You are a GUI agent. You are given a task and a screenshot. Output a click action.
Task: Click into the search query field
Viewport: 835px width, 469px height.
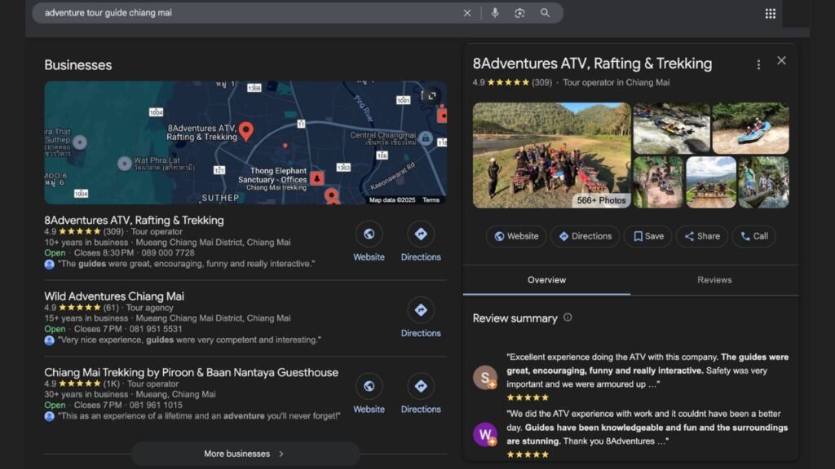[245, 13]
